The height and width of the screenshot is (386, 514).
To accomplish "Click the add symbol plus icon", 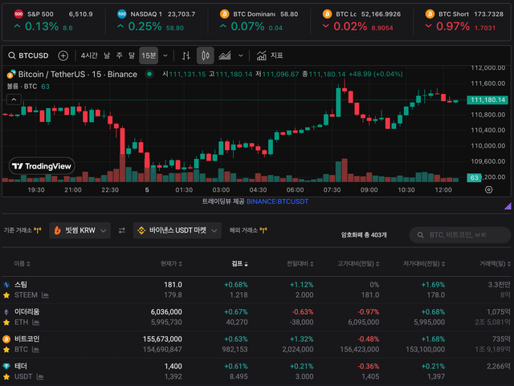I will [x=63, y=55].
